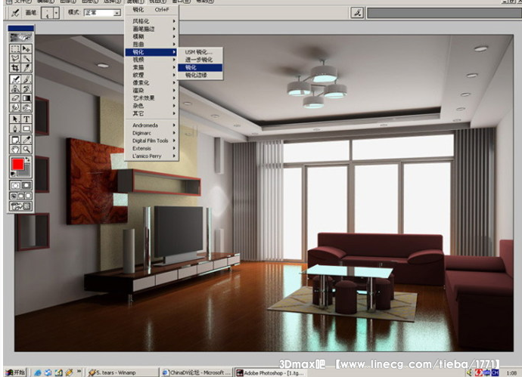Select the Move tool
This screenshot has height=377, width=522.
click(x=26, y=49)
